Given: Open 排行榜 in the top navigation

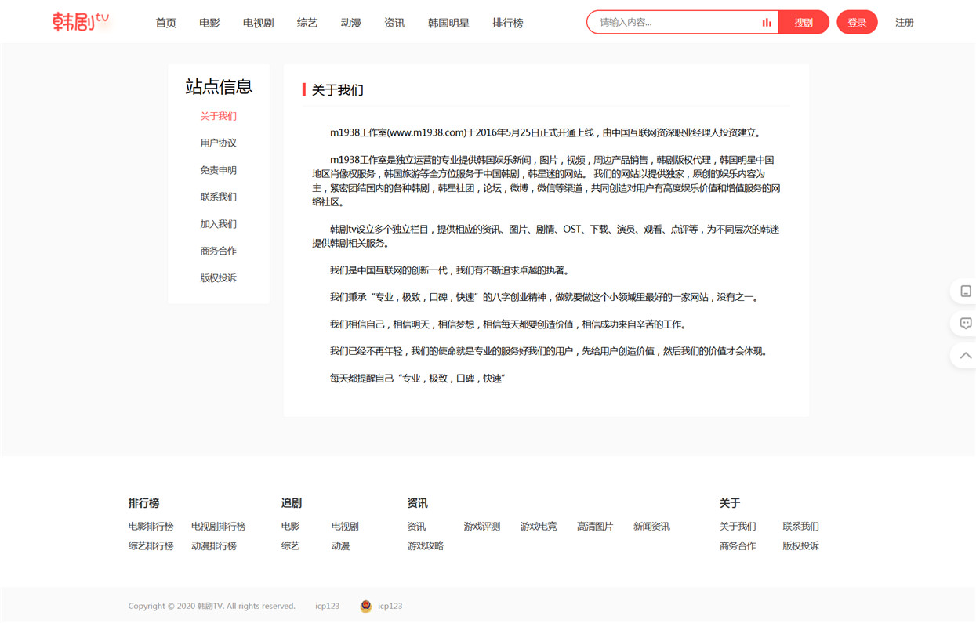Looking at the screenshot, I should [508, 23].
